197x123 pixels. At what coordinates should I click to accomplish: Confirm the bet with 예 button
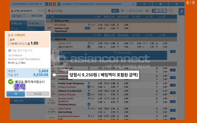pos(16,94)
